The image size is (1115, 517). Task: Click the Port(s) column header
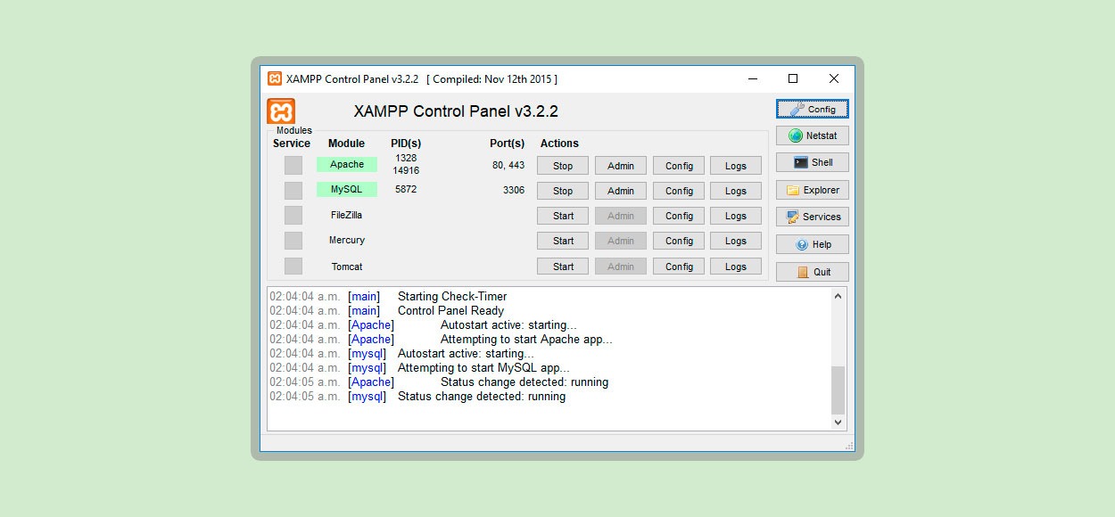(x=507, y=144)
